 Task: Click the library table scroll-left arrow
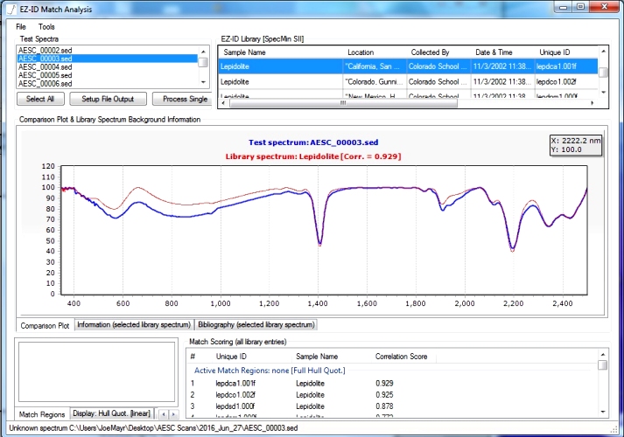222,103
